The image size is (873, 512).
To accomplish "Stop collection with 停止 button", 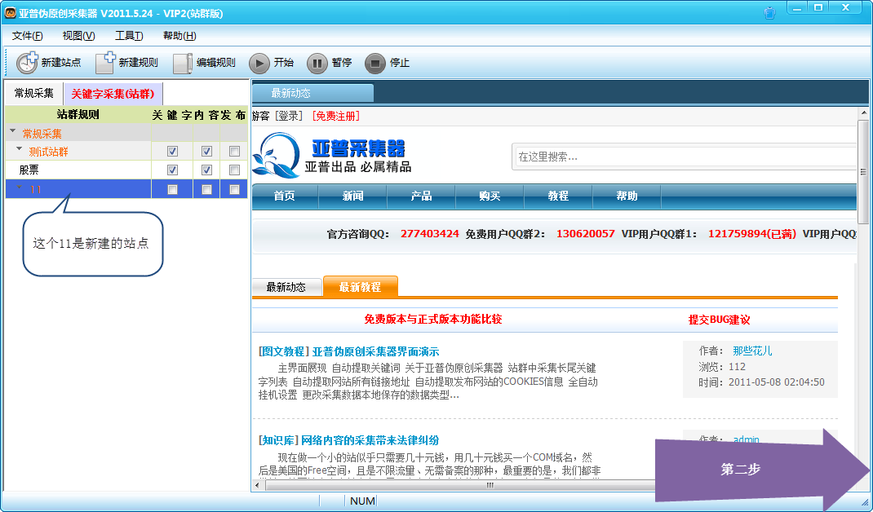I will pyautogui.click(x=387, y=63).
